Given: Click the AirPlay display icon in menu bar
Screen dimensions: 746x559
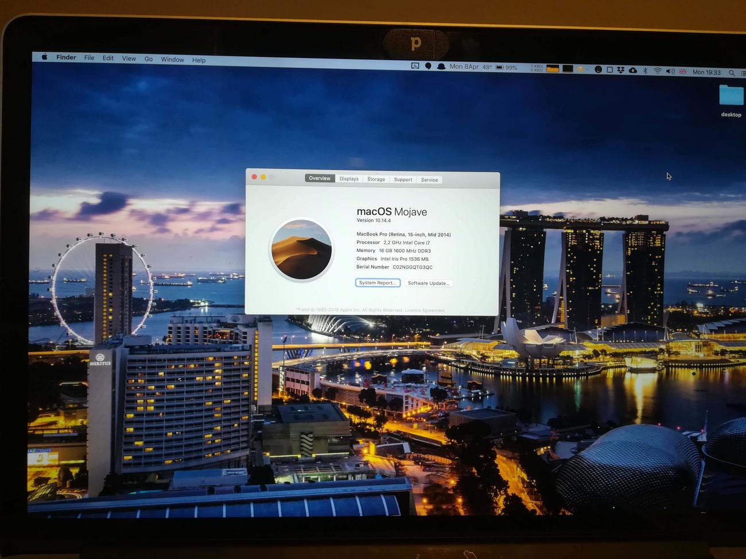Looking at the screenshot, I should (415, 66).
